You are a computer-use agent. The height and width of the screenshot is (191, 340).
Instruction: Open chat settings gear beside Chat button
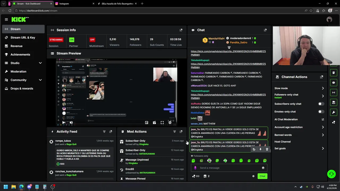(x=253, y=176)
